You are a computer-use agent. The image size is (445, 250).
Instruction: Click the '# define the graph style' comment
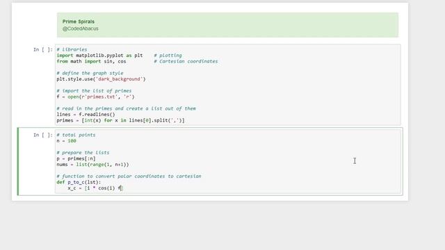[x=90, y=73]
